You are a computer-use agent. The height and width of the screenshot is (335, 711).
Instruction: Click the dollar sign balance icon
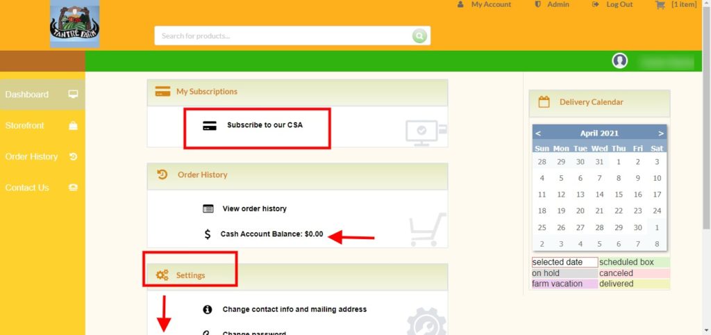208,234
